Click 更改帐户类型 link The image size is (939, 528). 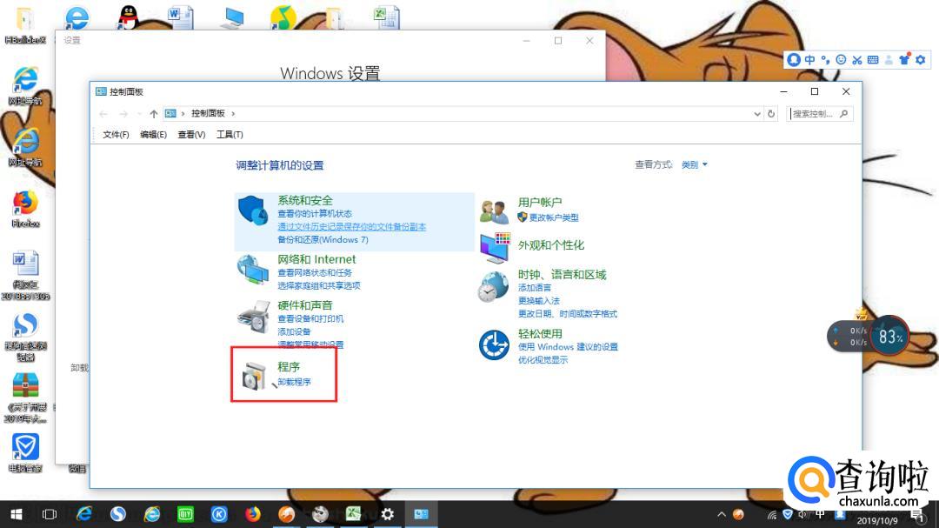[554, 217]
